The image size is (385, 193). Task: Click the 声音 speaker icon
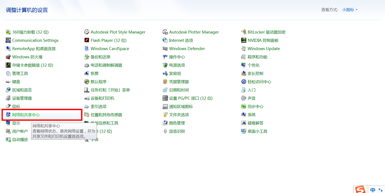244,98
